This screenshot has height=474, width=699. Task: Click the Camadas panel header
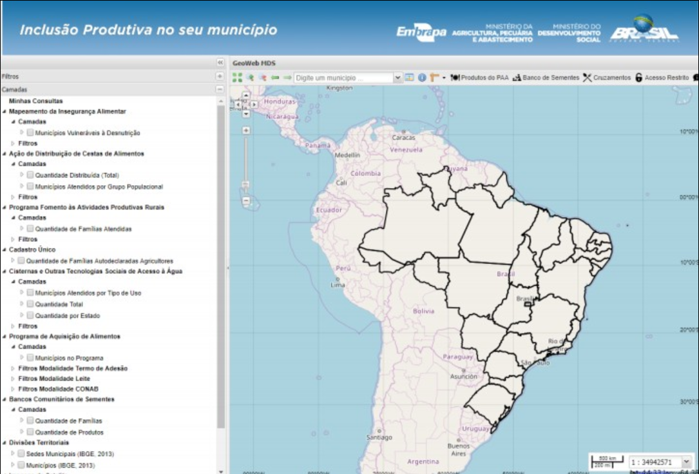coord(113,89)
